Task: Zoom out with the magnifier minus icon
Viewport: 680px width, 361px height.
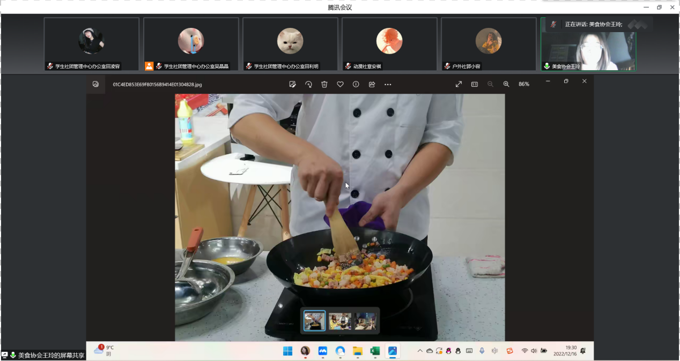Action: point(490,84)
